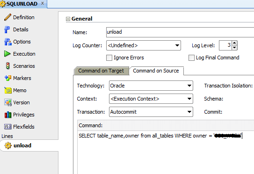The image size is (254, 174).
Task: Open the Version section
Action: [22, 102]
